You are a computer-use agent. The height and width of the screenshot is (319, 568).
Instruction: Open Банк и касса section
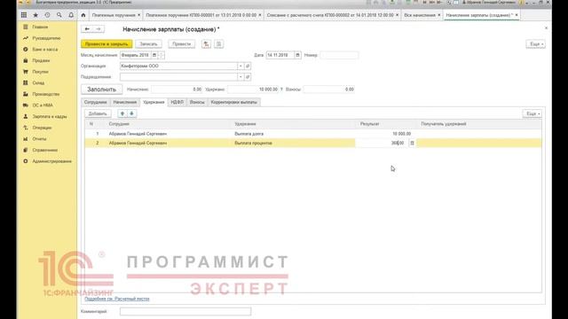coord(45,50)
